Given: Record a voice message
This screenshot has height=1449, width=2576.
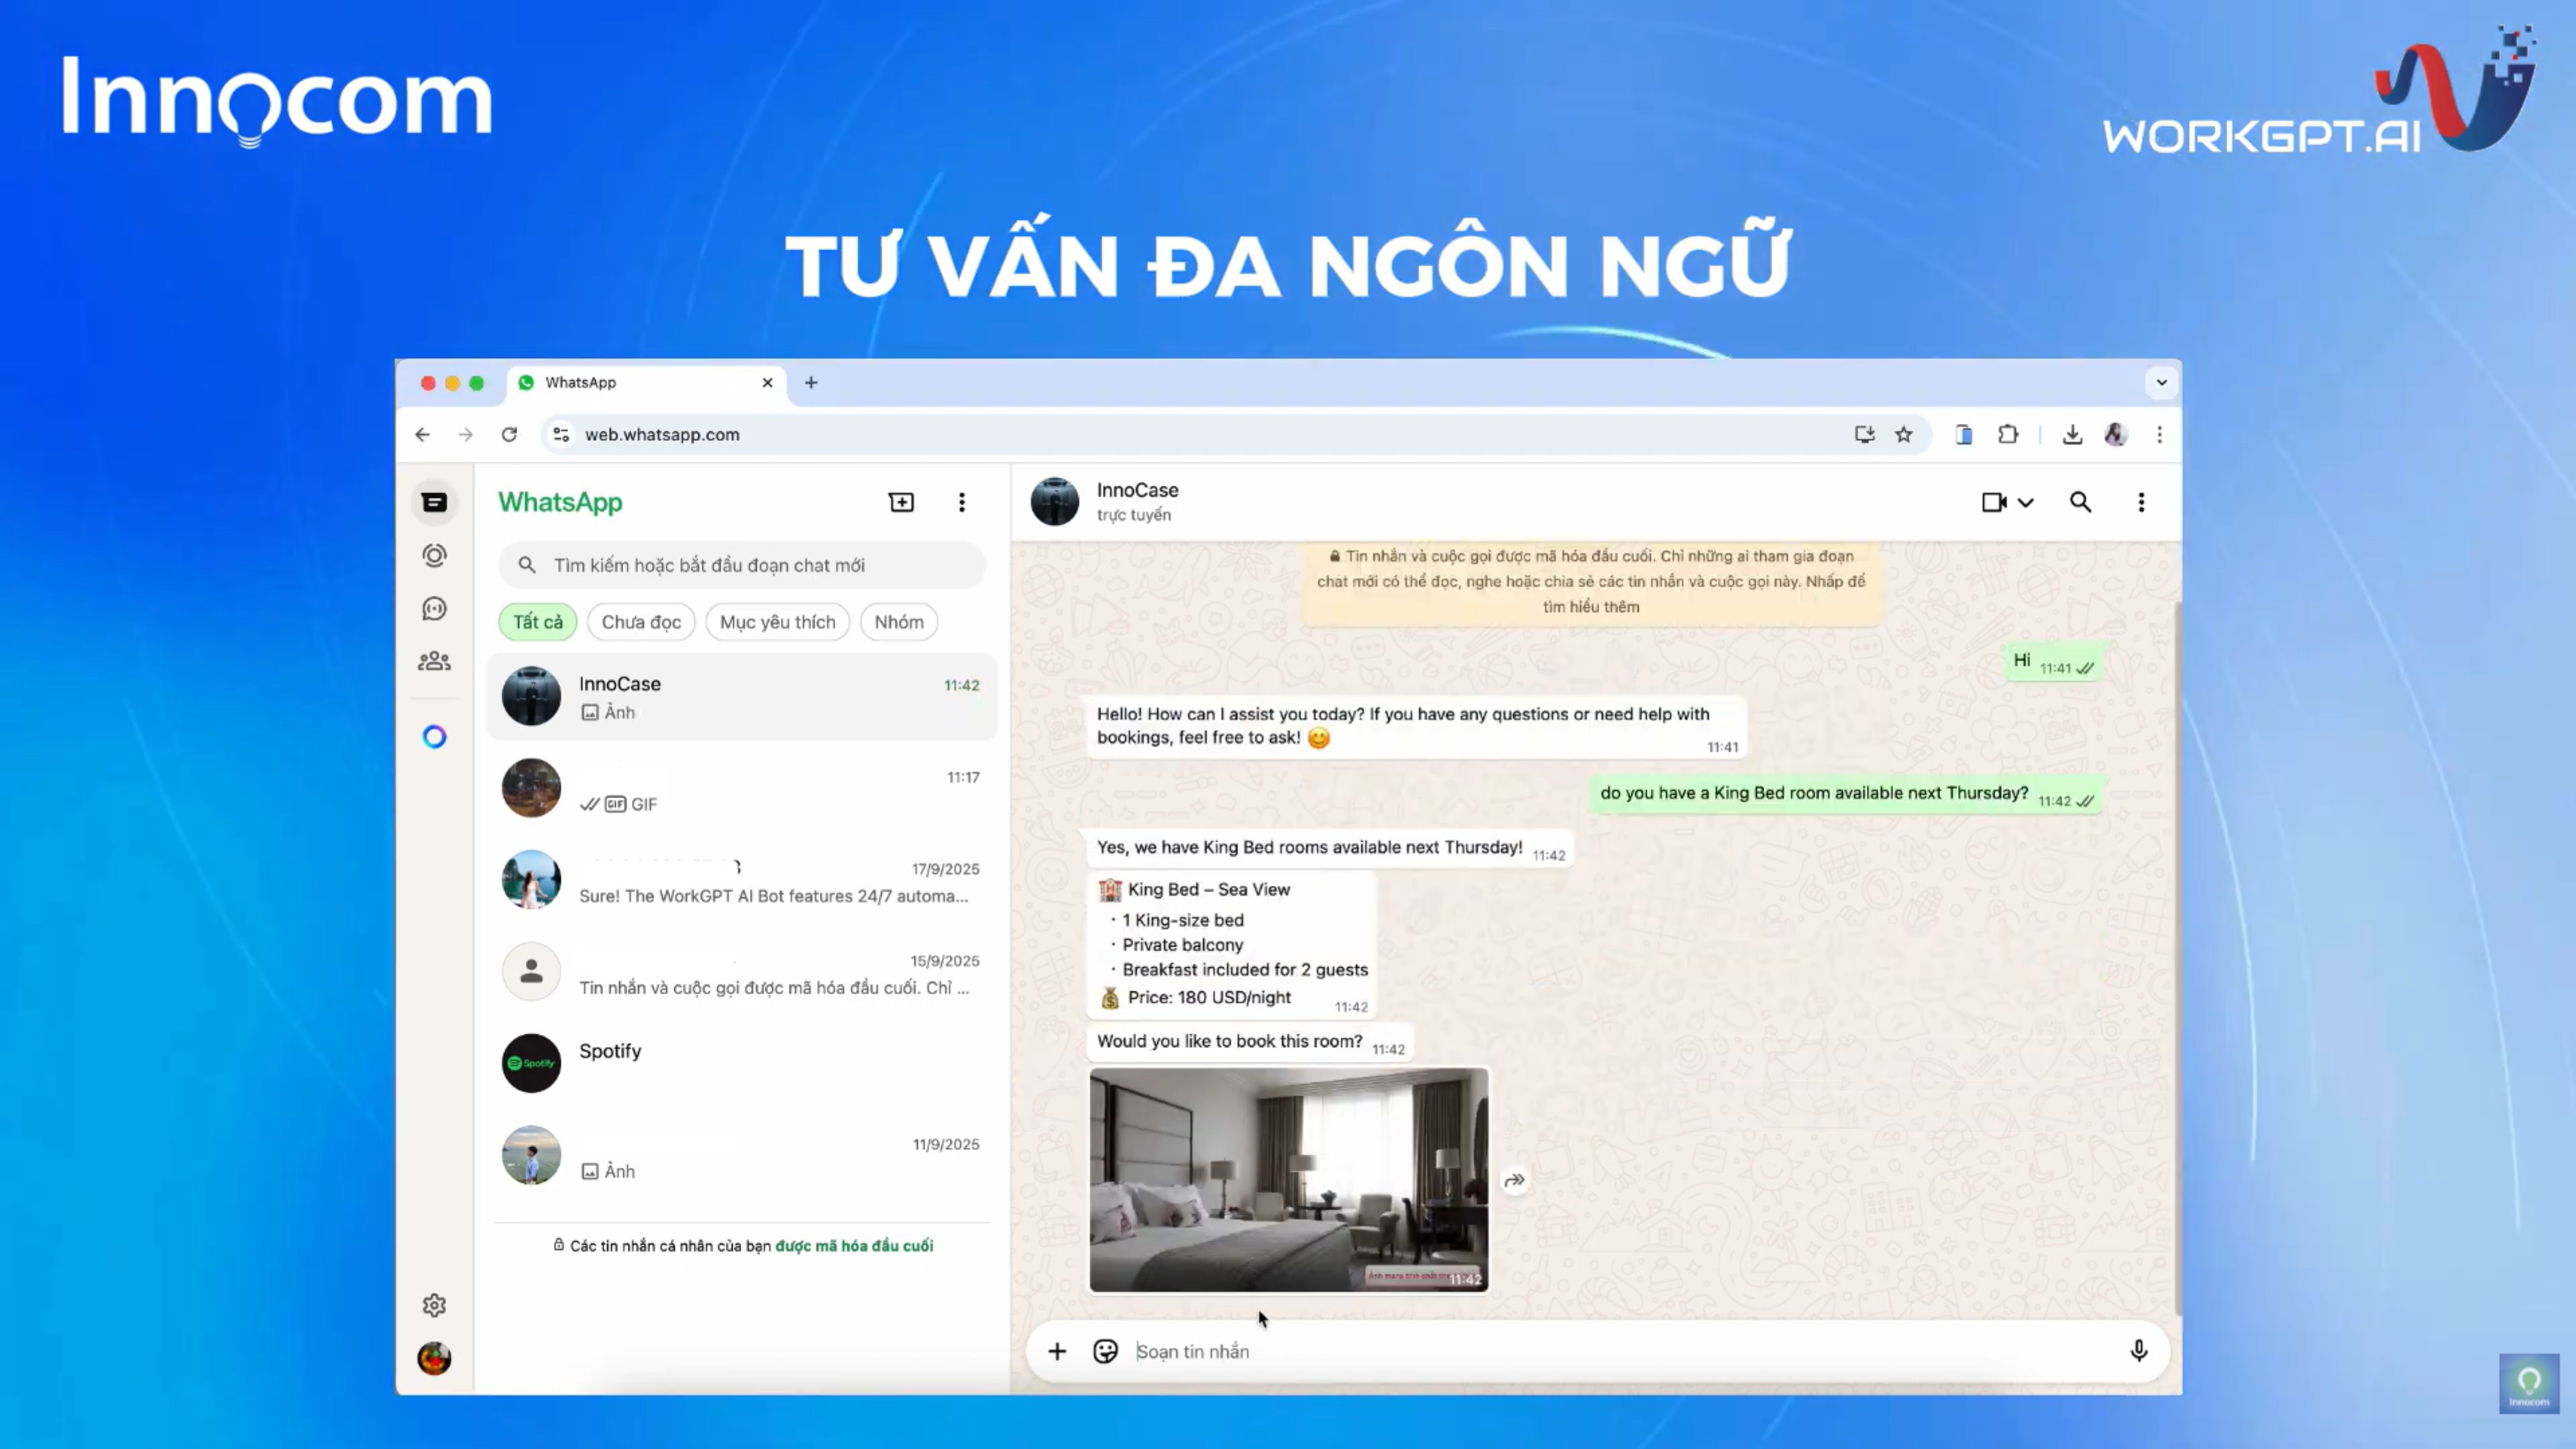Looking at the screenshot, I should pyautogui.click(x=2139, y=1351).
